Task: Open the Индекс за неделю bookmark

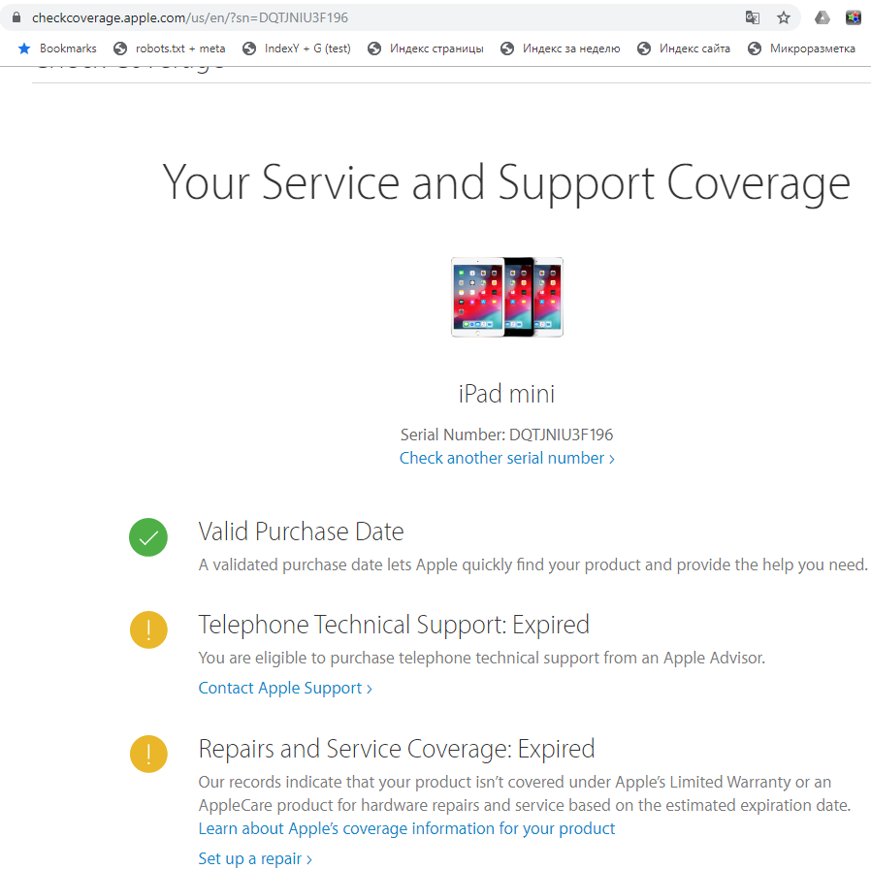Action: (561, 48)
